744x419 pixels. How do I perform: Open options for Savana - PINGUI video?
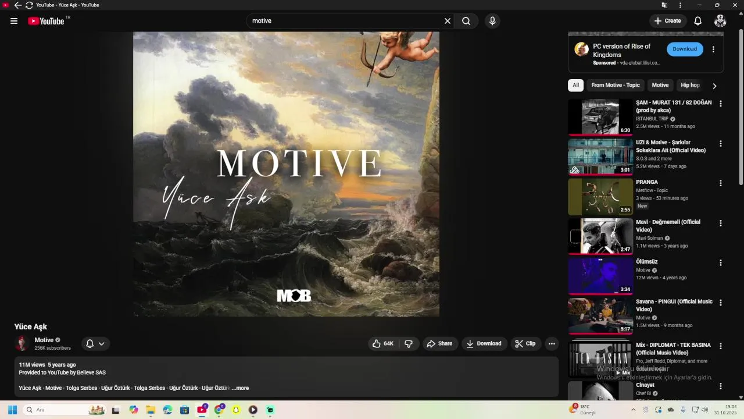click(x=721, y=303)
